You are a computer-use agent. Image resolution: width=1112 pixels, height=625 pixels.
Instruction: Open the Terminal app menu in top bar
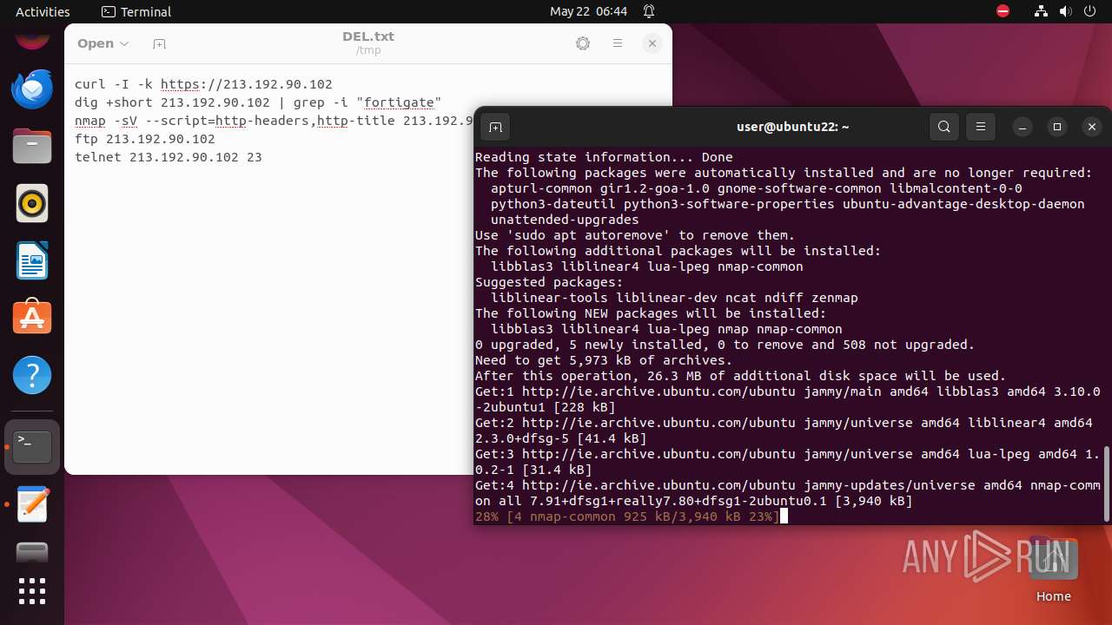pyautogui.click(x=136, y=11)
